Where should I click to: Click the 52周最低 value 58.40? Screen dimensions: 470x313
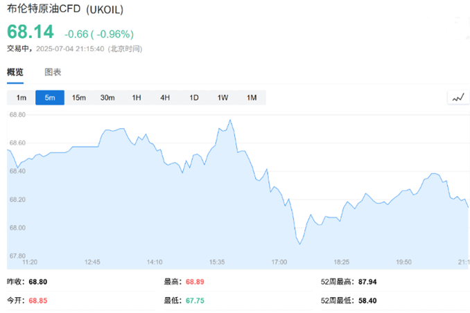pyautogui.click(x=367, y=301)
